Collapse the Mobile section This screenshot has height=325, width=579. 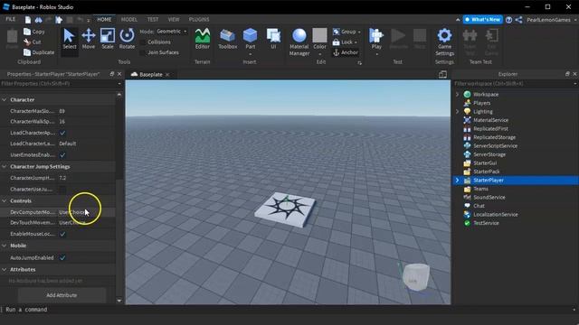pyautogui.click(x=5, y=246)
